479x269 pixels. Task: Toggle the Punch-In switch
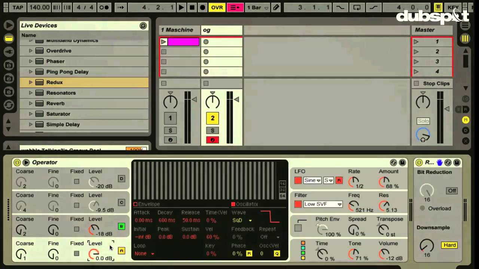pyautogui.click(x=340, y=7)
